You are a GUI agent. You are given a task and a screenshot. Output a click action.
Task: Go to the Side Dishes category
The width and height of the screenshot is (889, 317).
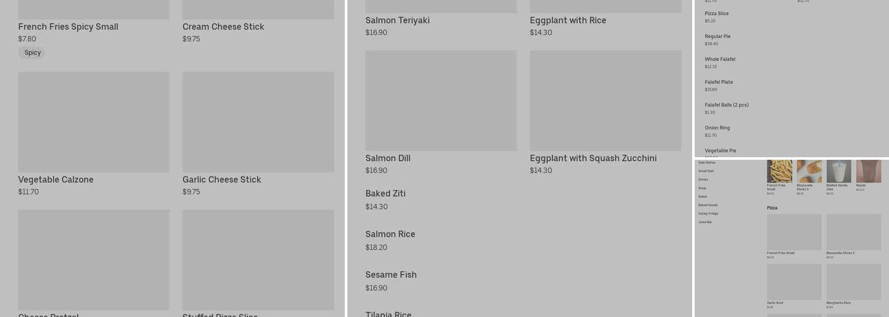tap(707, 162)
